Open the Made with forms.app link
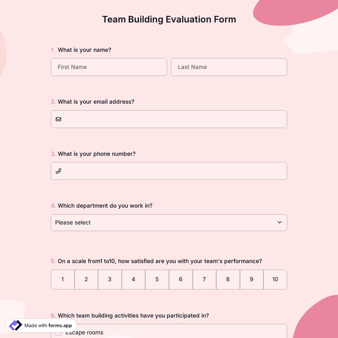The image size is (338, 338). coord(48,325)
